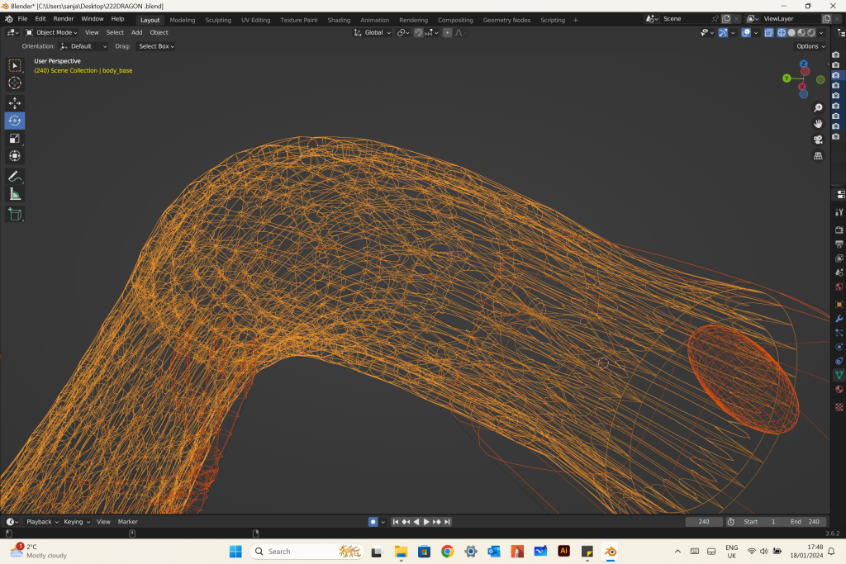Activate the 3D Cursor tool
The width and height of the screenshot is (846, 564).
click(15, 83)
